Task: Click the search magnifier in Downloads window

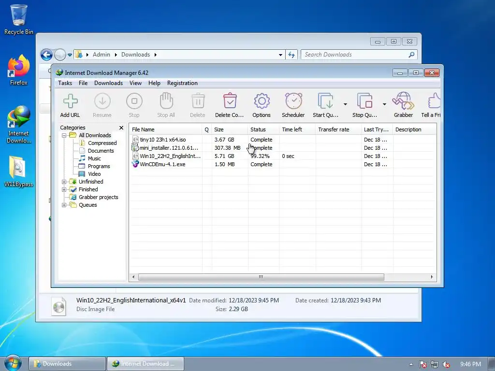Action: 411,55
